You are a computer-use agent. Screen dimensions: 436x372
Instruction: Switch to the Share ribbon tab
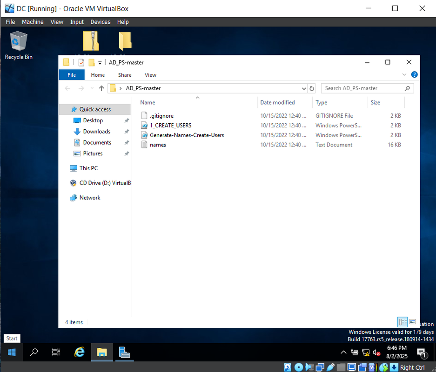point(125,75)
